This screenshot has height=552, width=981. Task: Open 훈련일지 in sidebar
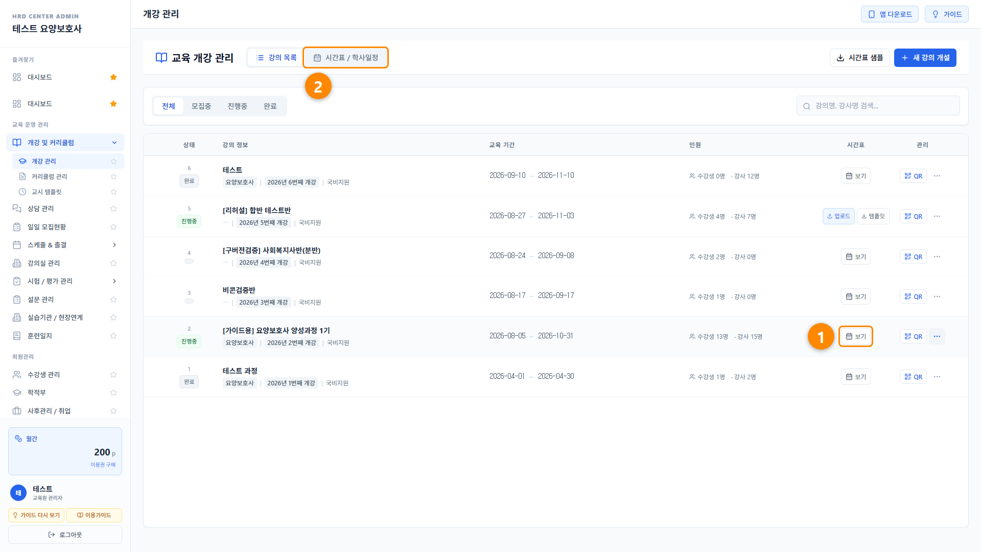(x=40, y=336)
